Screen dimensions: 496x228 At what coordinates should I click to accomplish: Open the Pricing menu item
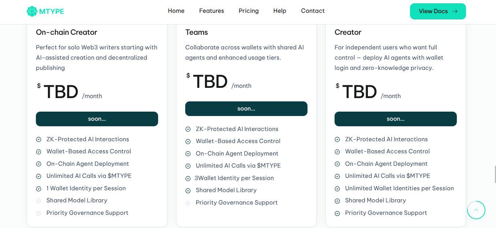click(249, 11)
